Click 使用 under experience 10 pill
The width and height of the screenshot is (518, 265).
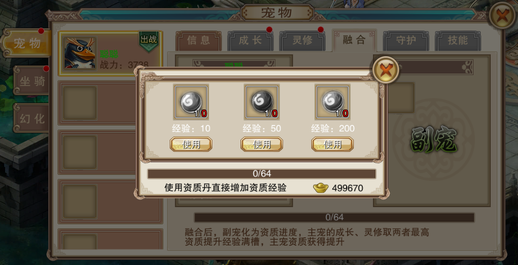pos(191,144)
